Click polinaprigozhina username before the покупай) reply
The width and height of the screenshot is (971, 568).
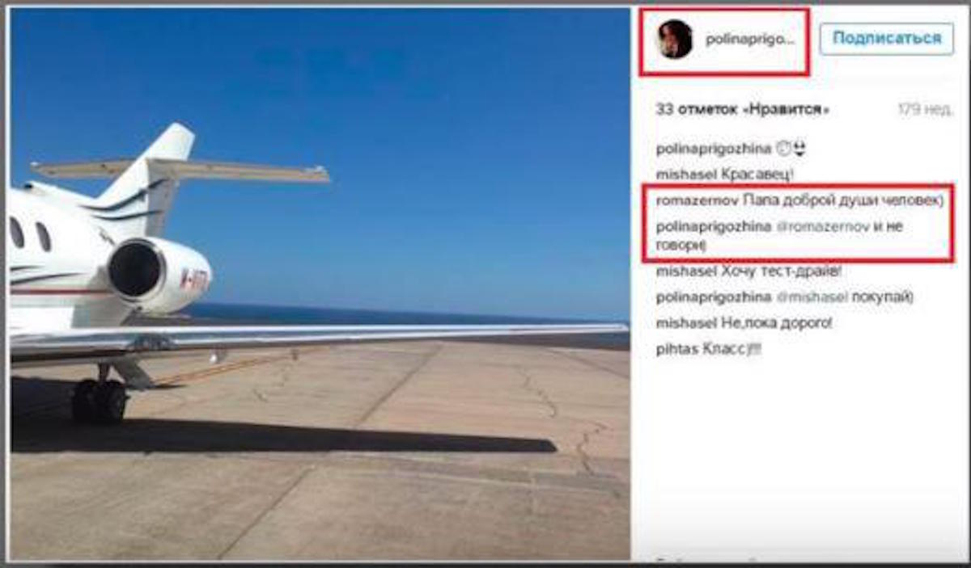[714, 297]
